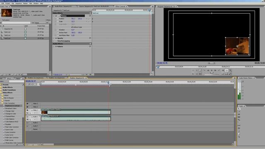265x149 pixels.
Task: Collapse the Video 1 track
Action: (32, 110)
